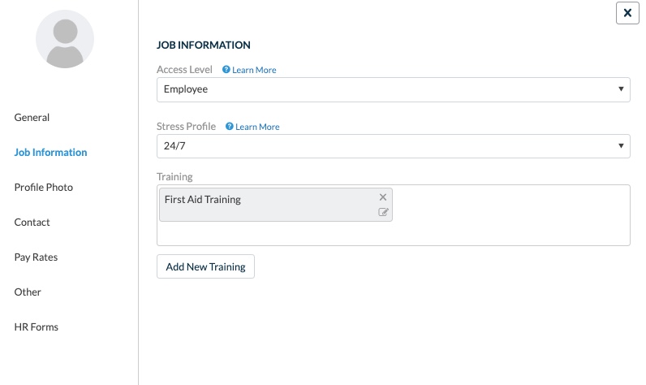
Task: Click the help icon beside Access Level
Action: [226, 69]
